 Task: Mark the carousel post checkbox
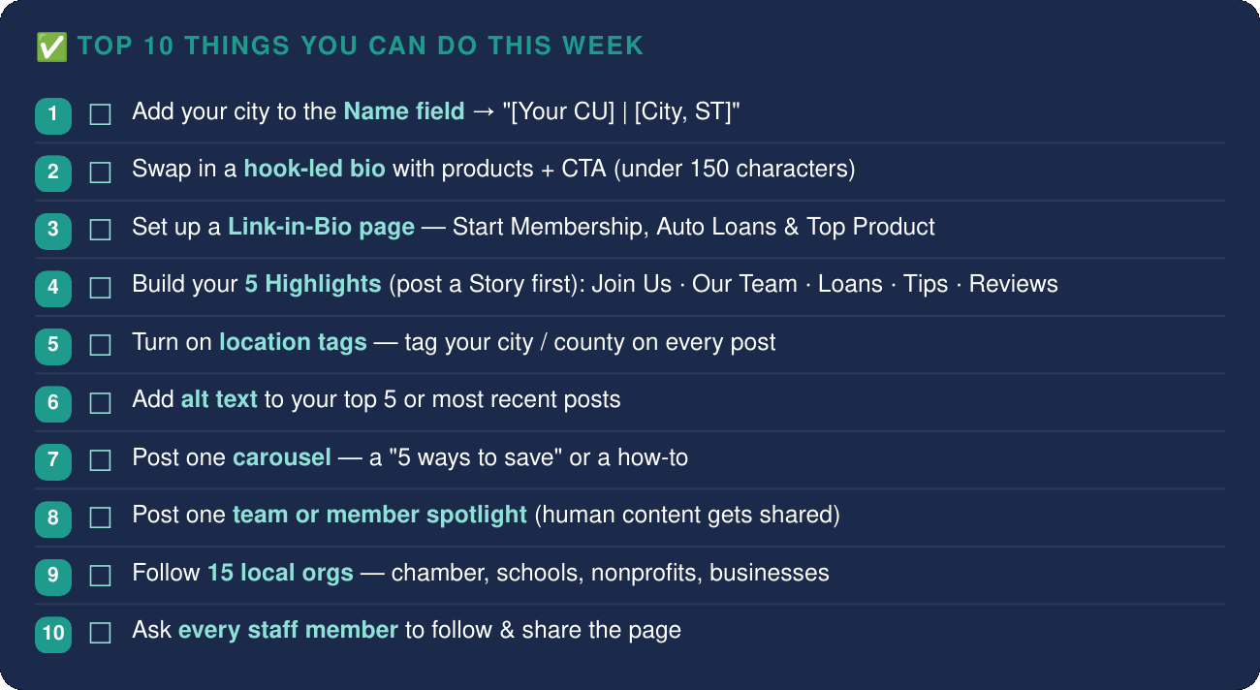coord(100,460)
